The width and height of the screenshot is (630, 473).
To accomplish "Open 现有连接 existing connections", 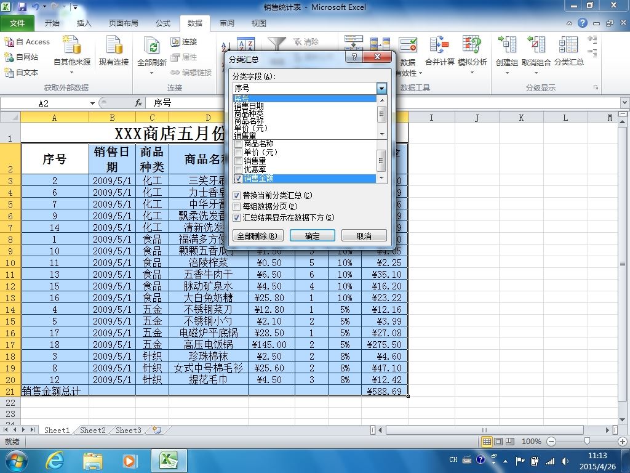I will point(114,51).
